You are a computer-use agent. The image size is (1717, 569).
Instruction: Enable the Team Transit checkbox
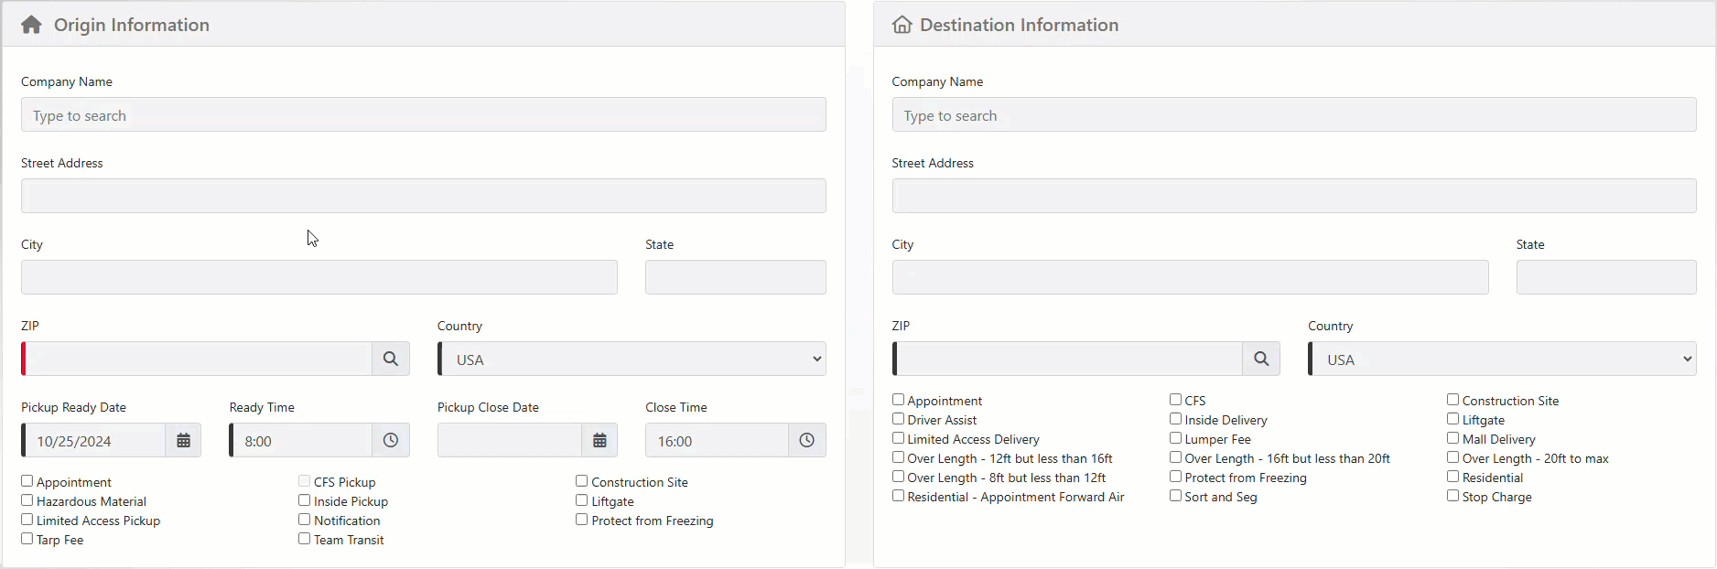click(305, 539)
